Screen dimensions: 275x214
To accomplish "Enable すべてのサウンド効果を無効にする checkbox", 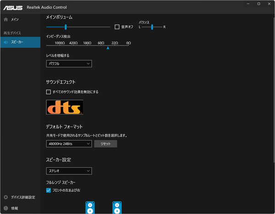I will point(49,92).
